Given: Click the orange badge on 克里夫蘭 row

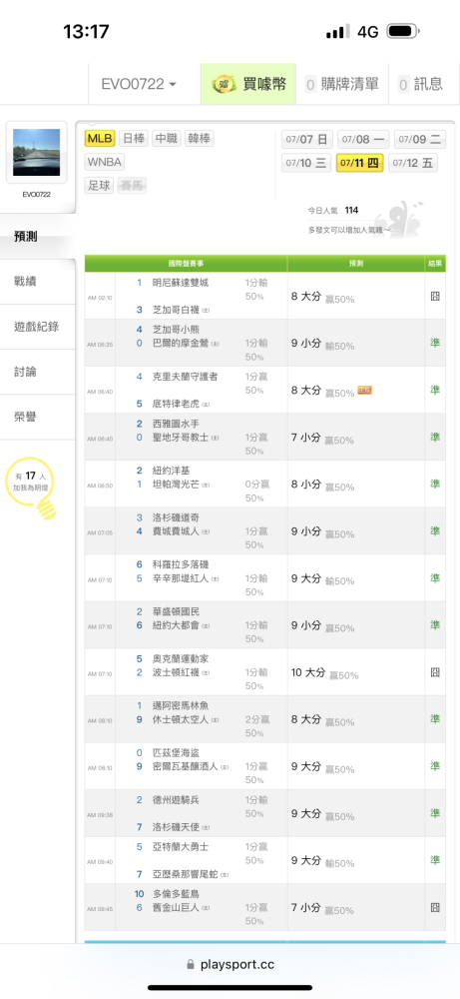Looking at the screenshot, I should pyautogui.click(x=364, y=390).
